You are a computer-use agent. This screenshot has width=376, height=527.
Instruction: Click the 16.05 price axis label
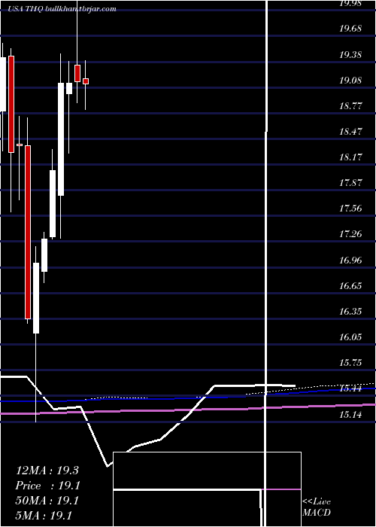[350, 337]
